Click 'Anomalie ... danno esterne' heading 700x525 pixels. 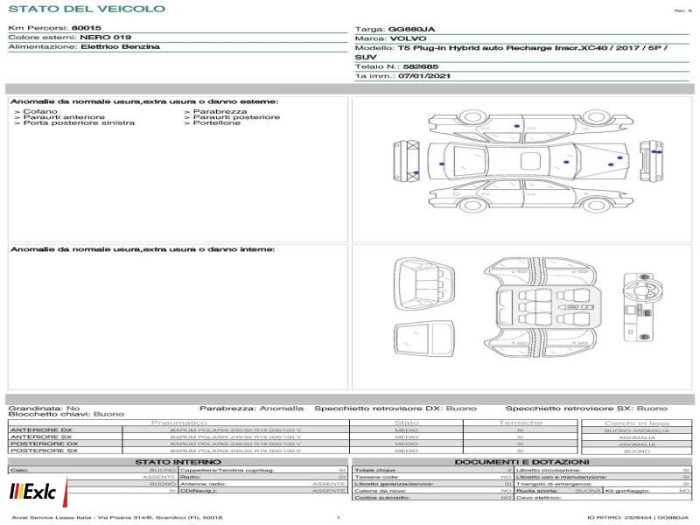tap(144, 101)
